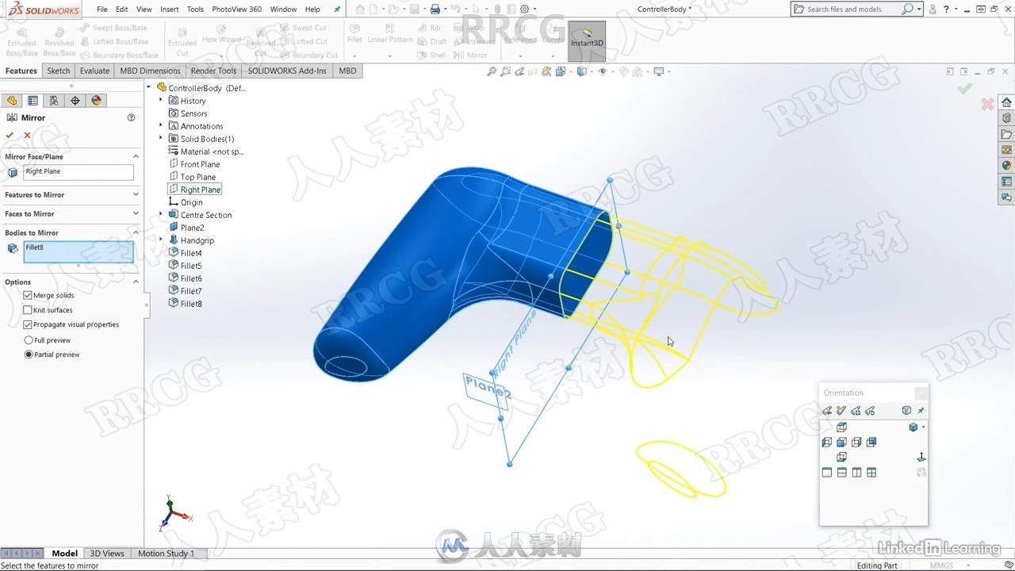The image size is (1015, 571).
Task: Switch to the Sketch tab
Action: 59,71
